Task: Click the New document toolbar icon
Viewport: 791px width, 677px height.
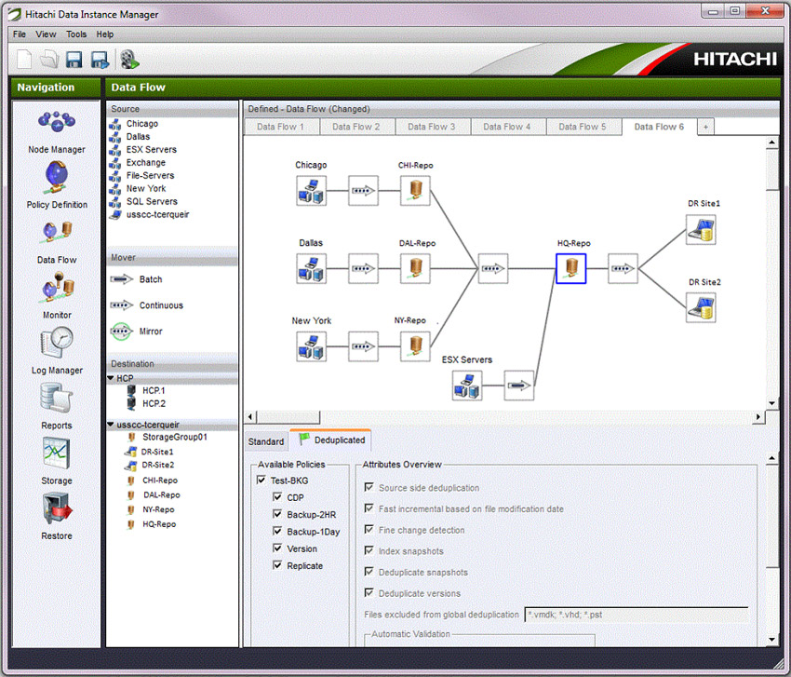Action: (23, 60)
